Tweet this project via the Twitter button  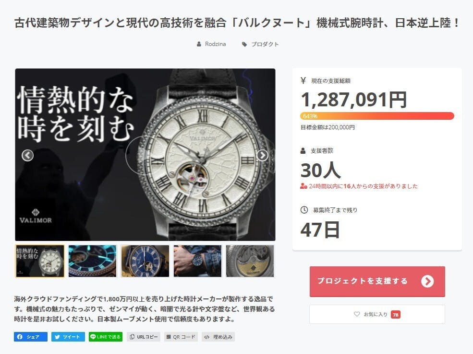point(68,337)
